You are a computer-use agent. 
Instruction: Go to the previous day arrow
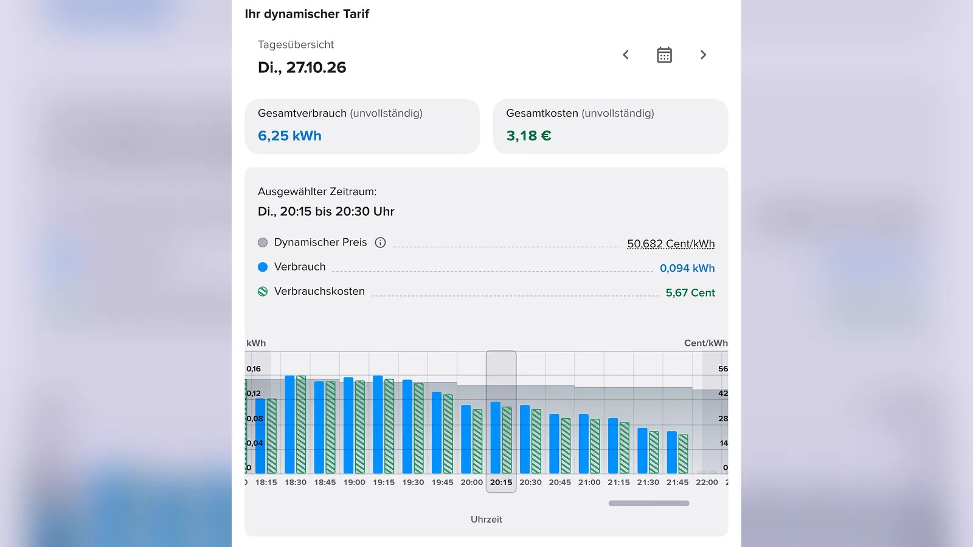pos(625,55)
